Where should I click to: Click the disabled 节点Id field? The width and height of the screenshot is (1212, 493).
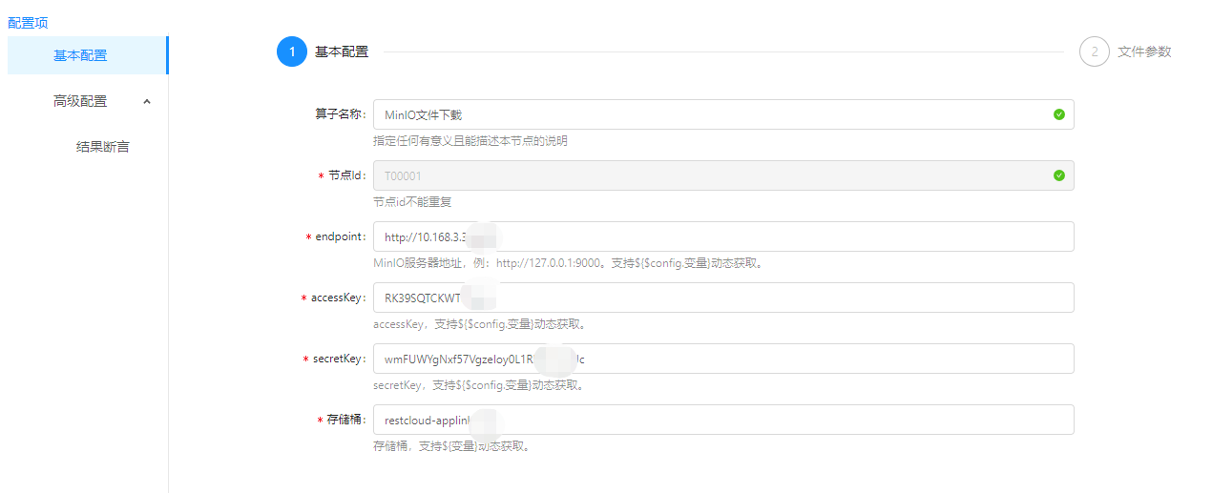(x=706, y=175)
